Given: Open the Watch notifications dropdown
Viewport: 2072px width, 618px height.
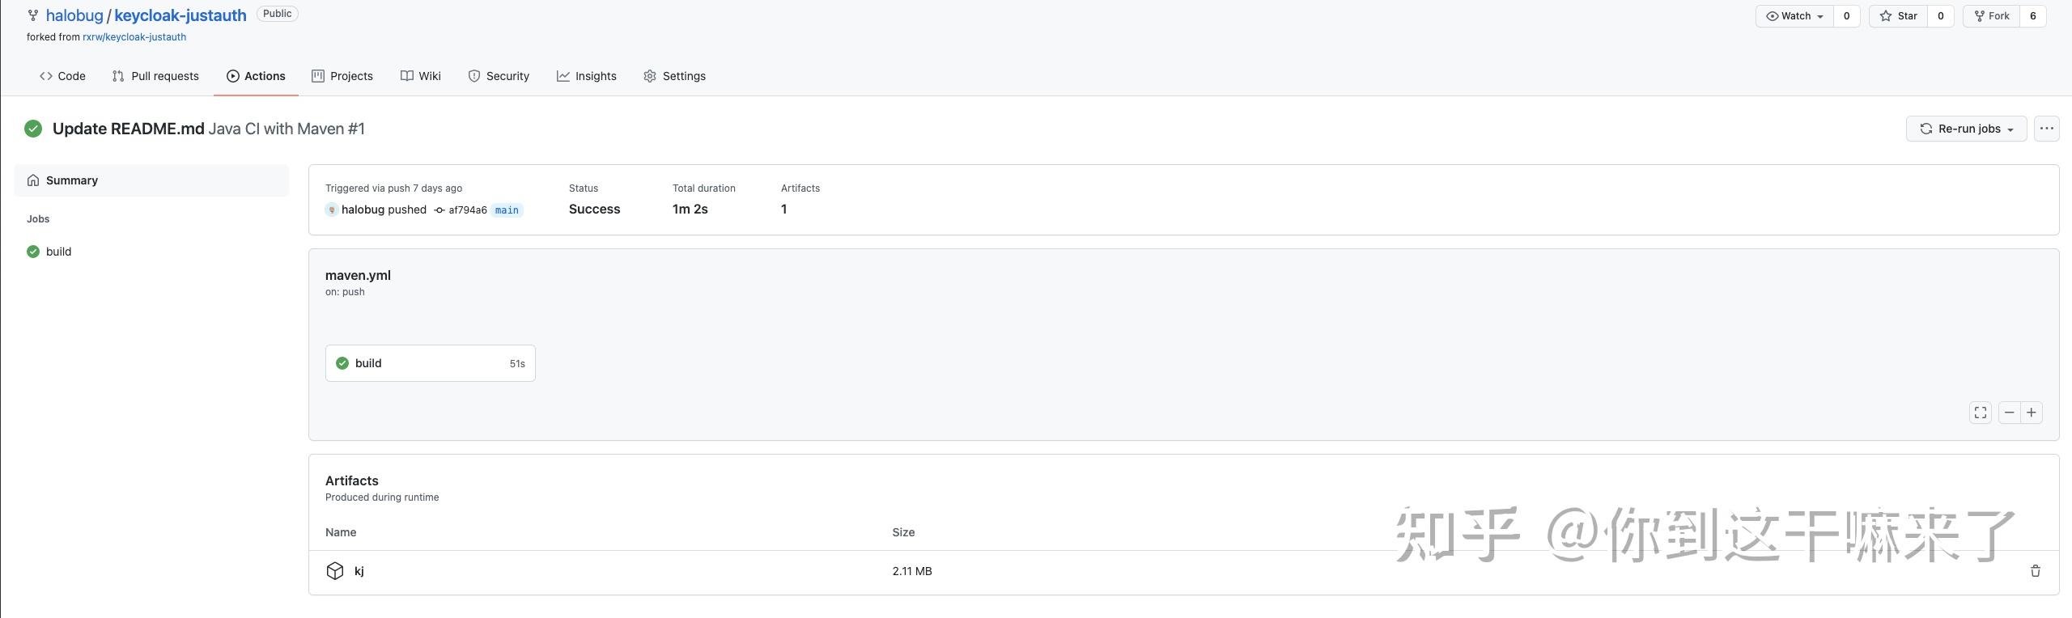Looking at the screenshot, I should point(1794,16).
